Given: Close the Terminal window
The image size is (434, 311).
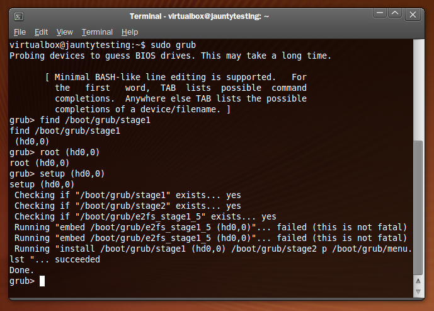Looking at the screenshot, I should coord(413,14).
